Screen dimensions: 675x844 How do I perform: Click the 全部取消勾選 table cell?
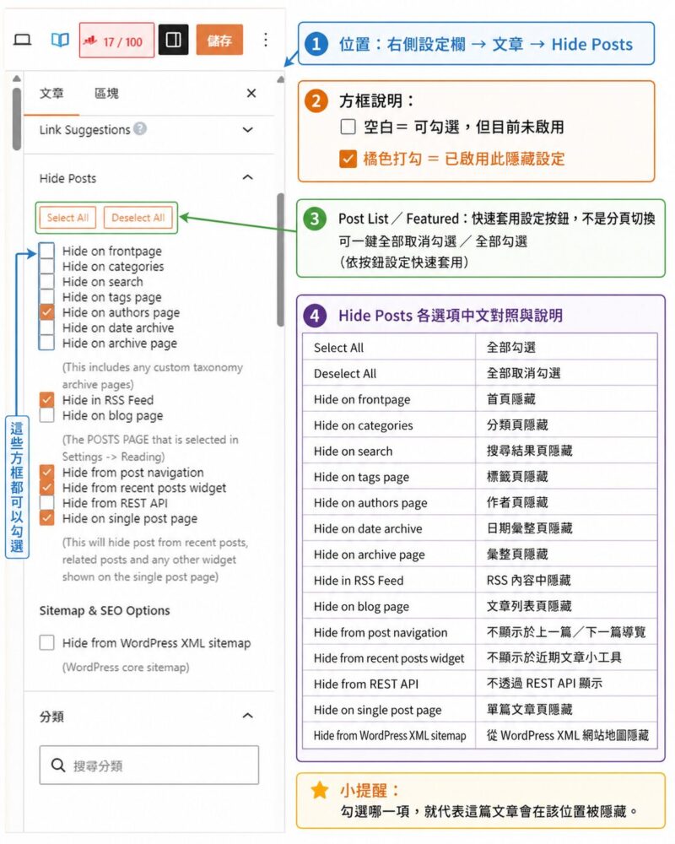point(566,373)
